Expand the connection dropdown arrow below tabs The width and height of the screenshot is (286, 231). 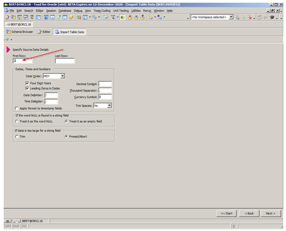(x=11, y=40)
